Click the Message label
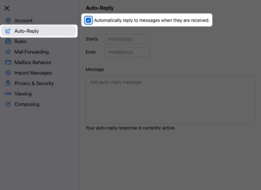The image size is (261, 190). 95,69
